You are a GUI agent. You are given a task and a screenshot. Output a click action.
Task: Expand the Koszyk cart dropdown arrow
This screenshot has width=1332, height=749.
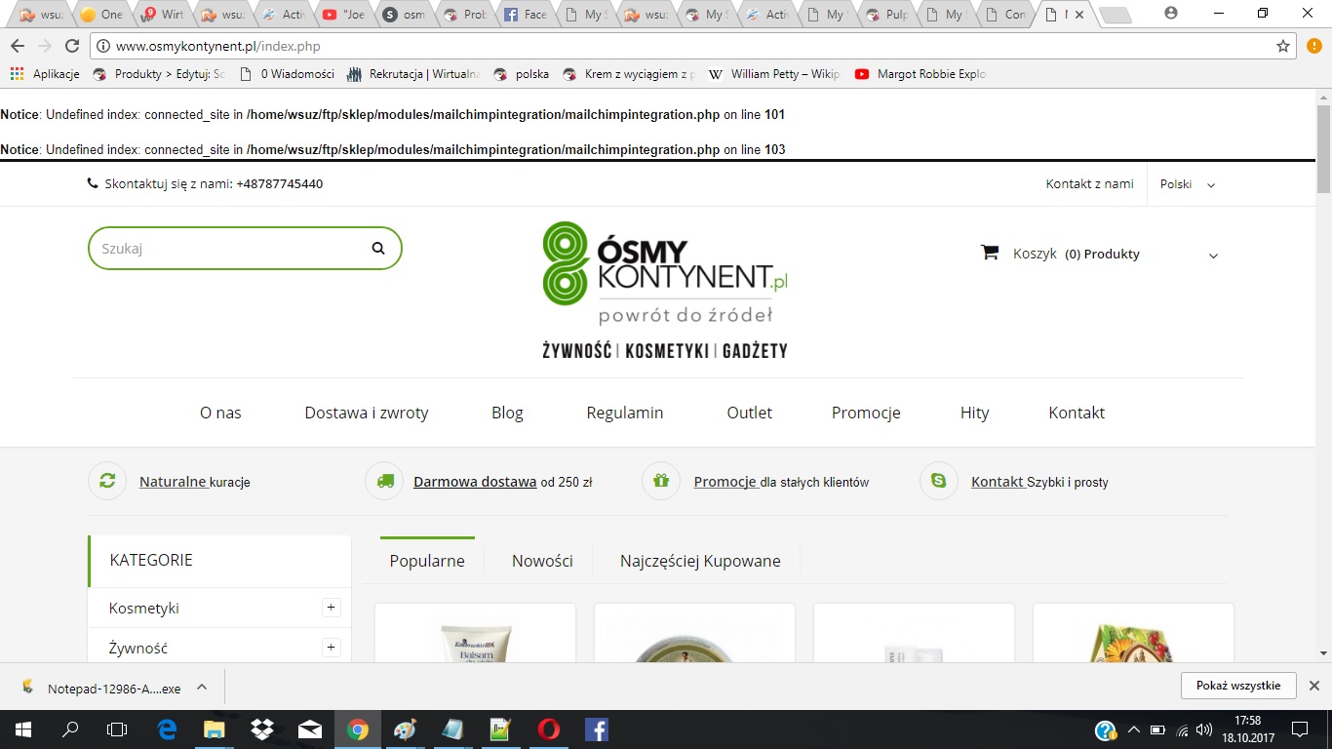coord(1213,256)
